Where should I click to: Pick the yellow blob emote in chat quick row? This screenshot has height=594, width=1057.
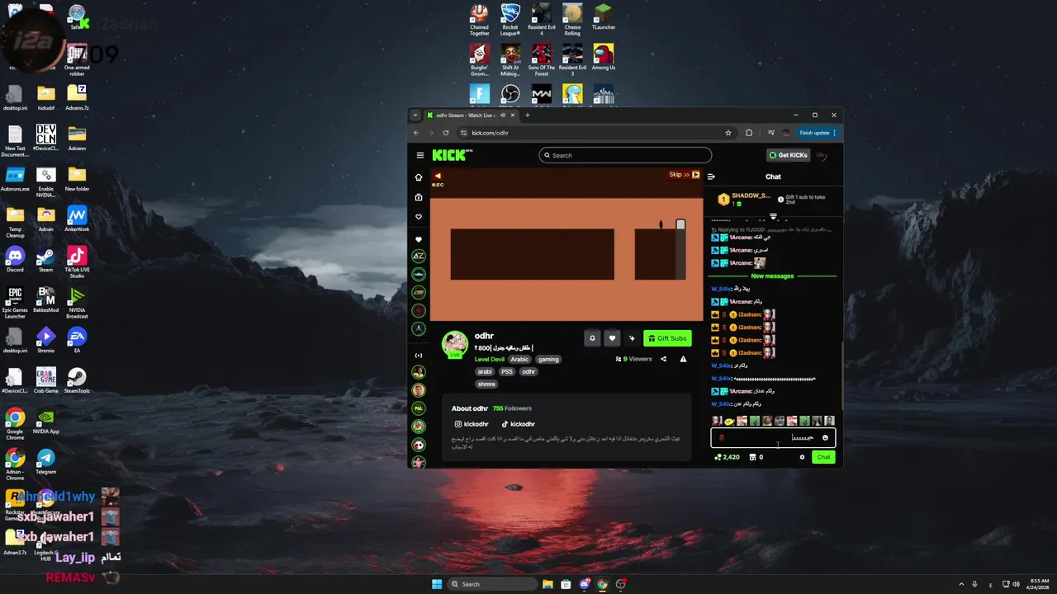(x=729, y=422)
